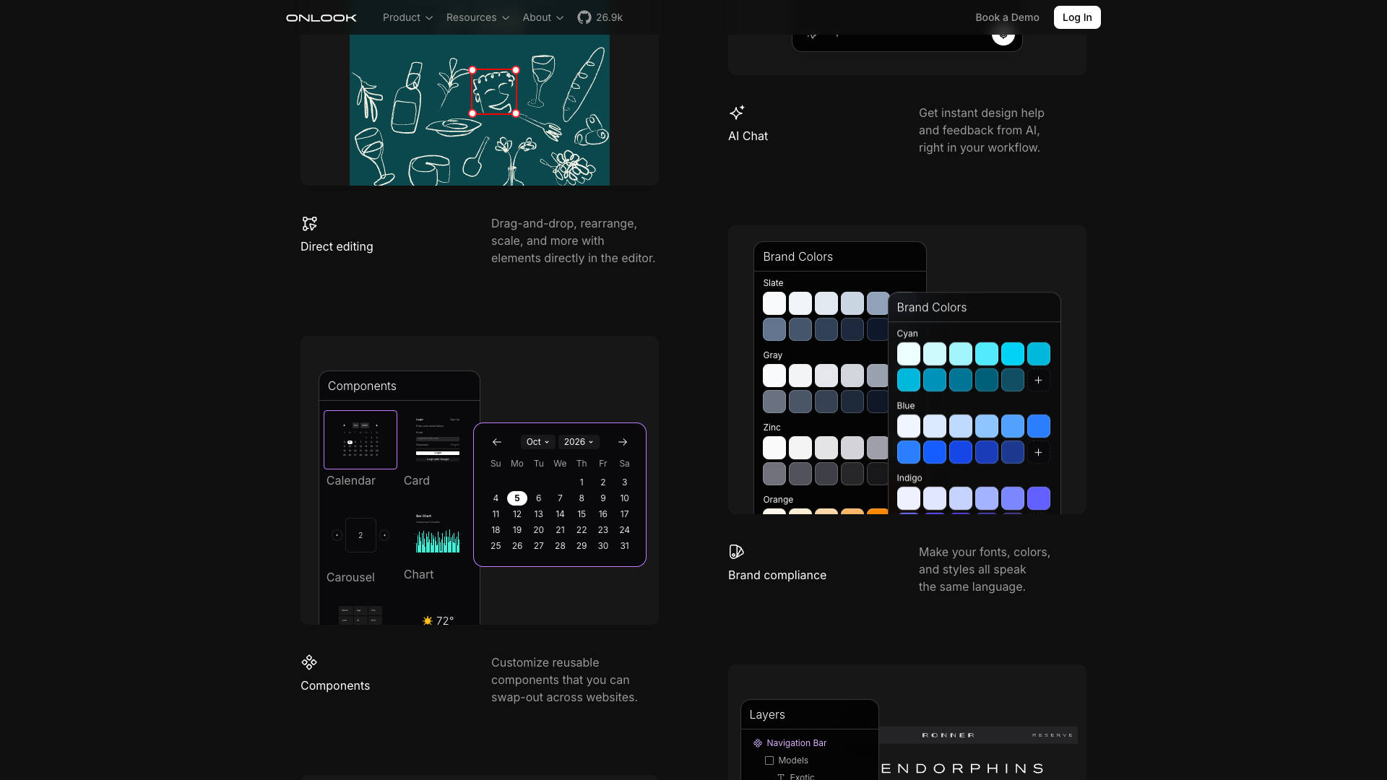
Task: Open the Resources dropdown menu
Action: (x=478, y=17)
